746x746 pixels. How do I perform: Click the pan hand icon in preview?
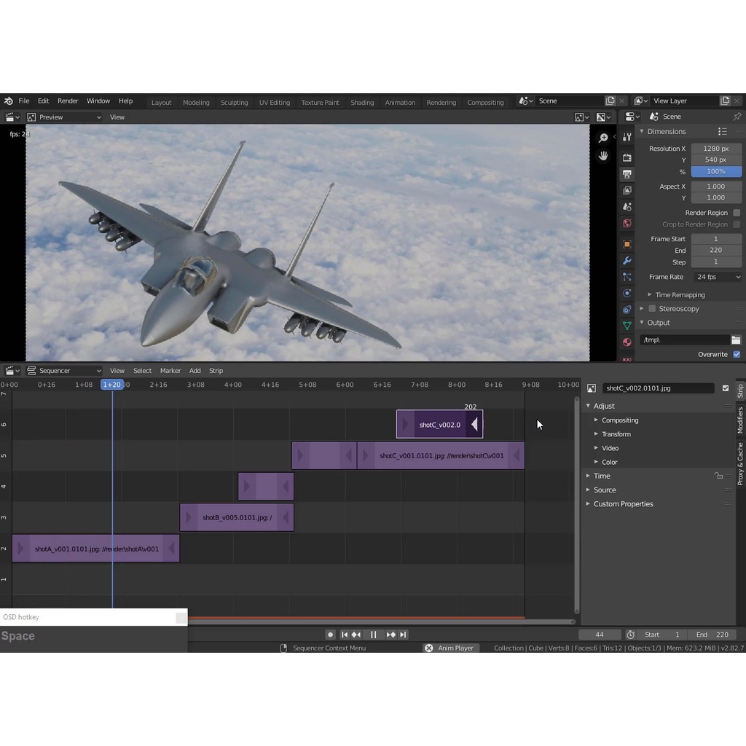click(x=603, y=155)
